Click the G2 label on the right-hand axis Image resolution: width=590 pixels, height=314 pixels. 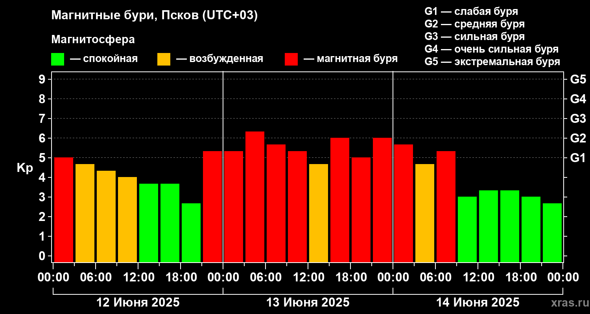tap(578, 138)
